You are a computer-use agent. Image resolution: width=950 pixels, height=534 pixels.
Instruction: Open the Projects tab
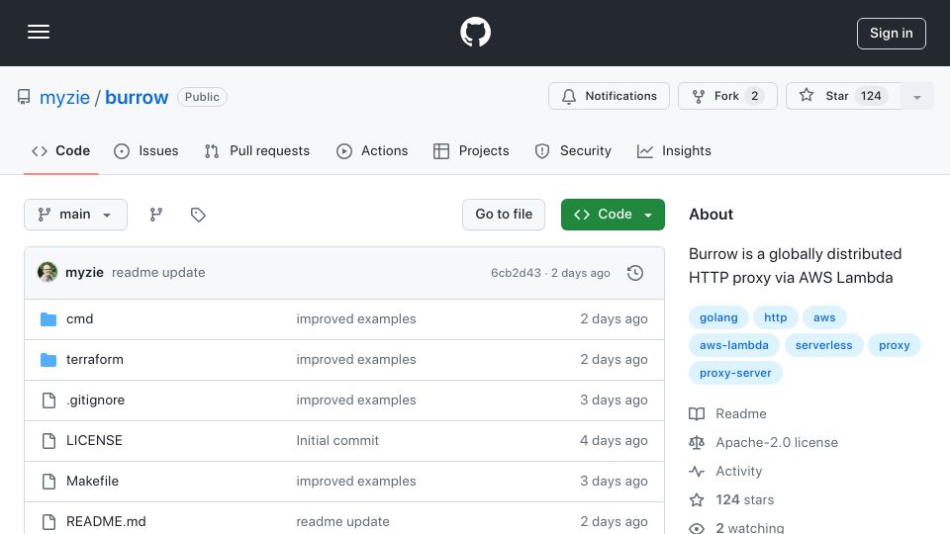click(x=471, y=150)
